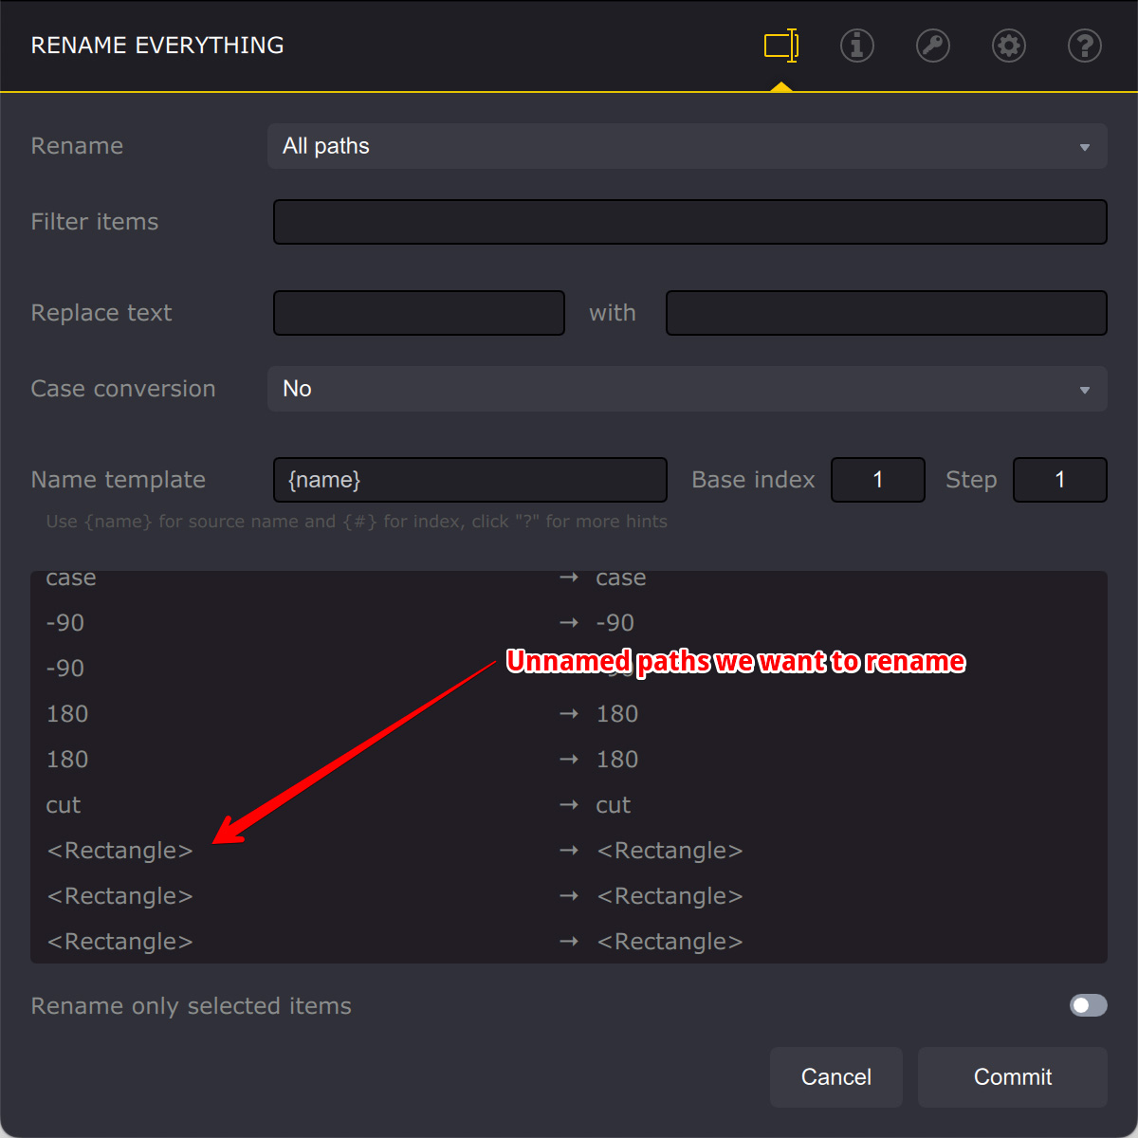This screenshot has height=1138, width=1138.
Task: Open the All paths rename dropdown
Action: pyautogui.click(x=688, y=146)
